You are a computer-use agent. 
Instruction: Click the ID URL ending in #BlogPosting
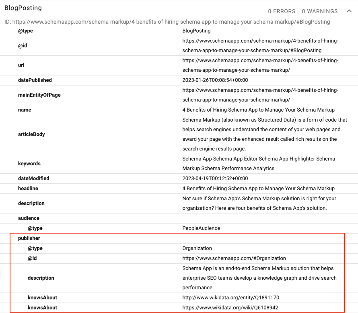(169, 21)
